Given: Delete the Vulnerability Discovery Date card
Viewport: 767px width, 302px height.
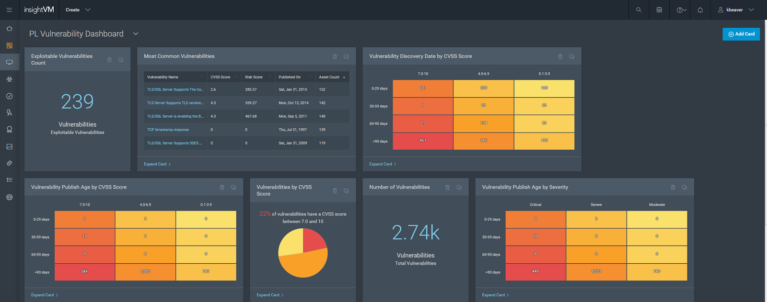Looking at the screenshot, I should click(x=560, y=56).
